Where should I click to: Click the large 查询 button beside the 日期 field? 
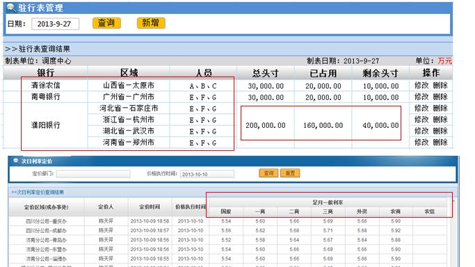pyautogui.click(x=106, y=23)
